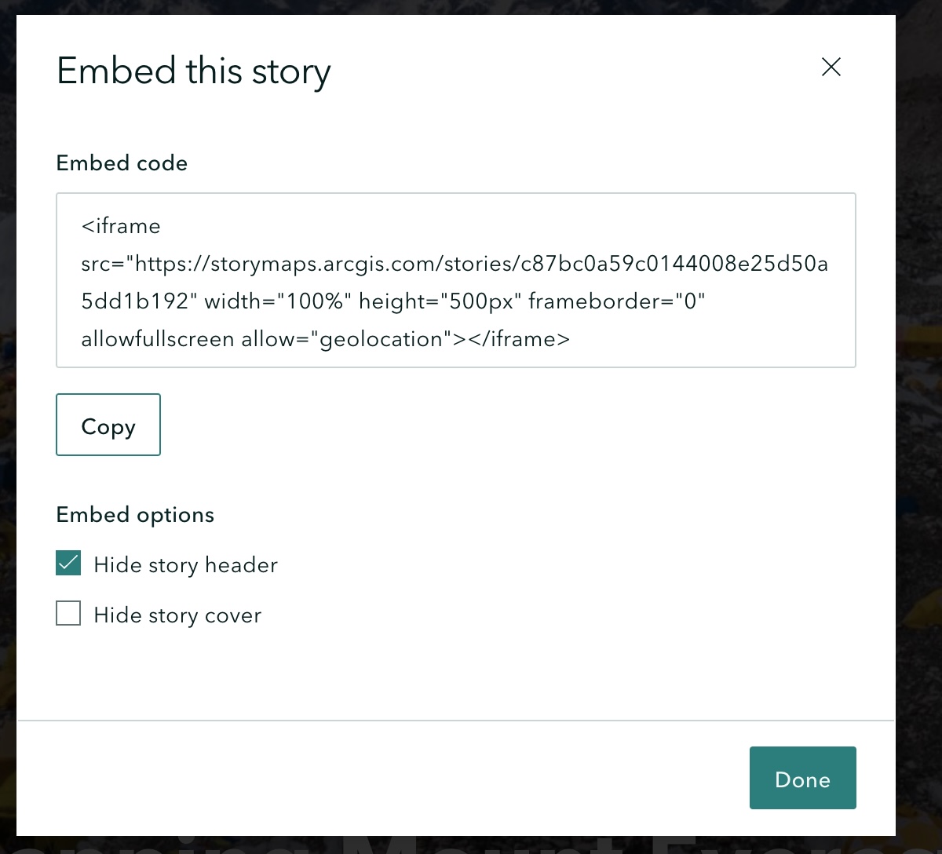
Task: Click the Embed this story dialog title
Action: pos(193,71)
